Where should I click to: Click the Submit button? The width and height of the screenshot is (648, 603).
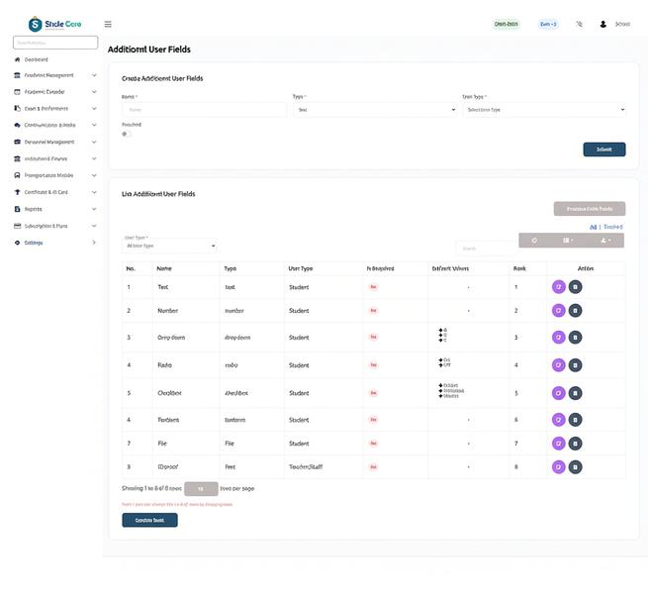point(604,150)
